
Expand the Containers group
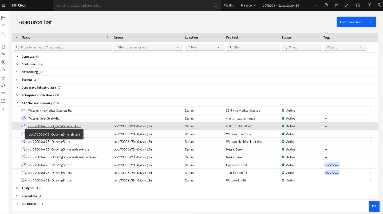tap(17, 64)
